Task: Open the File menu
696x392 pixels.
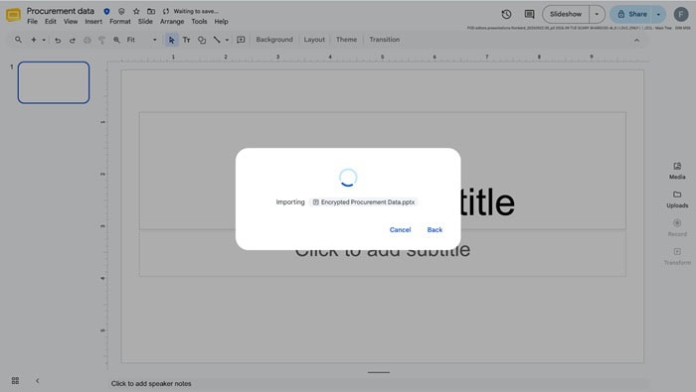Action: [x=32, y=21]
